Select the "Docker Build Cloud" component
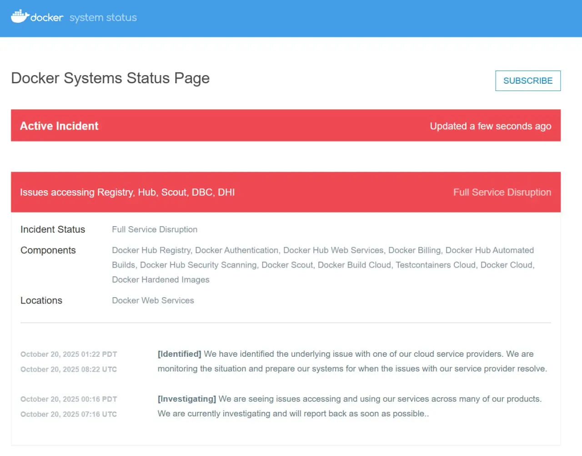The width and height of the screenshot is (582, 456). click(x=354, y=265)
